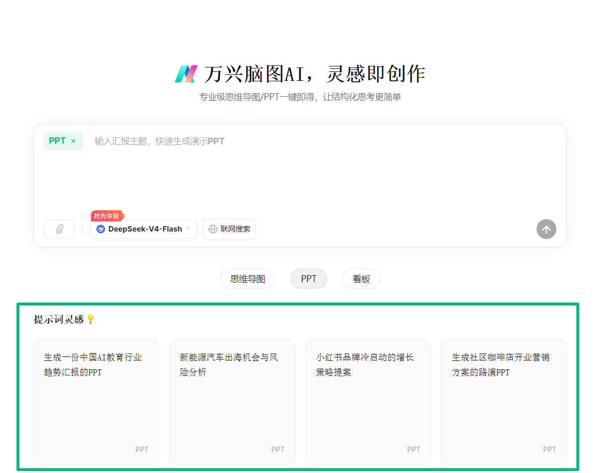This screenshot has height=473, width=608.
Task: Click the light bulb icon beside 提示词灵感
Action: coord(90,319)
